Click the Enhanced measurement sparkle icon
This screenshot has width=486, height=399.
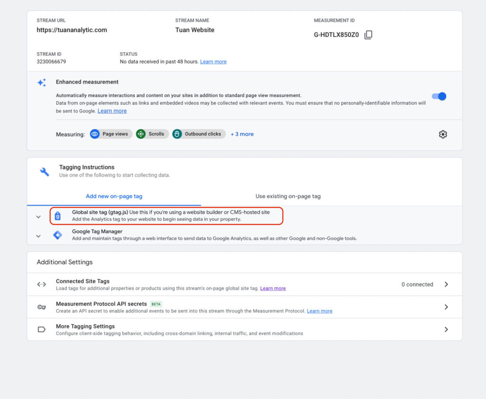click(42, 82)
